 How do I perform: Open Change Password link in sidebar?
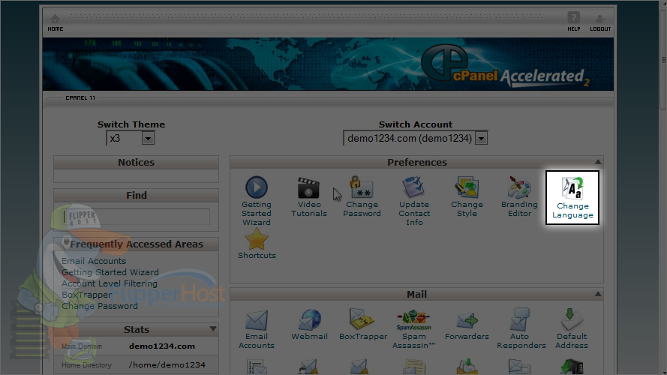(100, 306)
